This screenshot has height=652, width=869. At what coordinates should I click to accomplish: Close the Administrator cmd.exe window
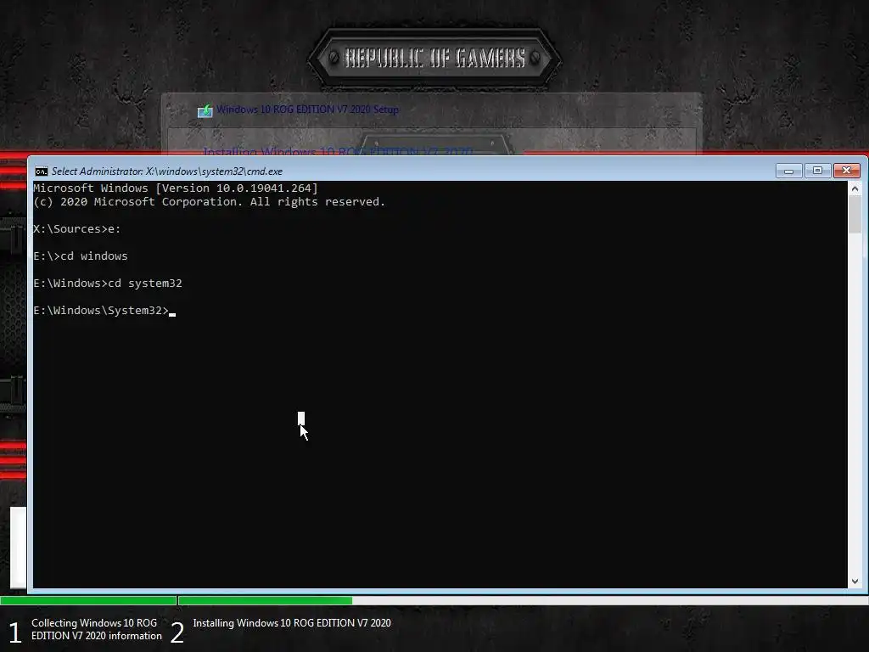(x=846, y=171)
